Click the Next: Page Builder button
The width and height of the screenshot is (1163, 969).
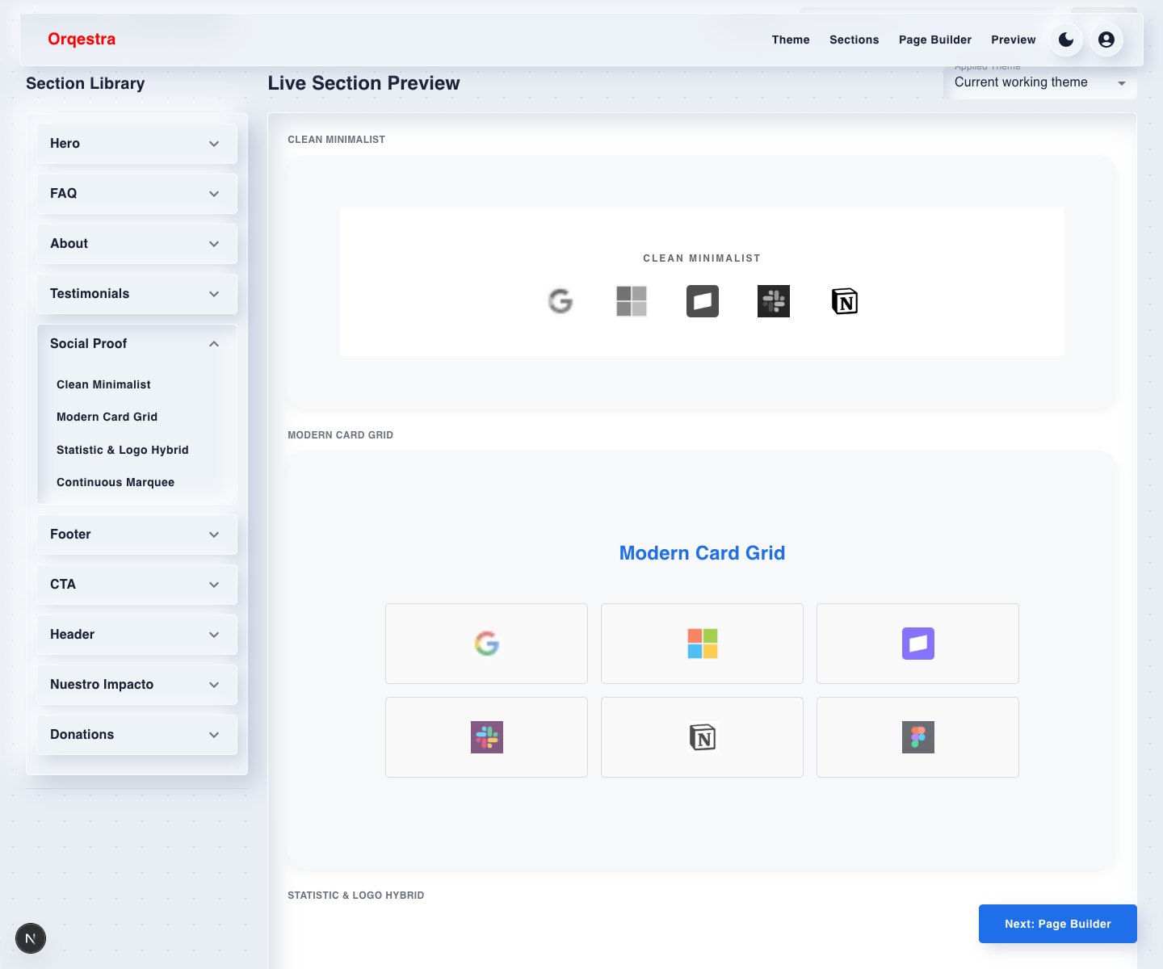click(x=1058, y=924)
